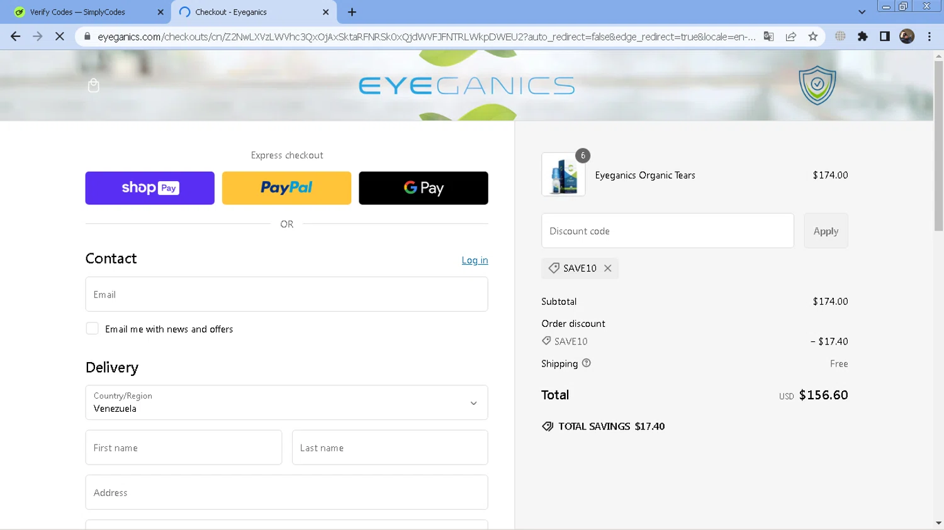Close the Verify Codes SimplyCodes tab
Viewport: 944px width, 530px height.
pyautogui.click(x=160, y=12)
